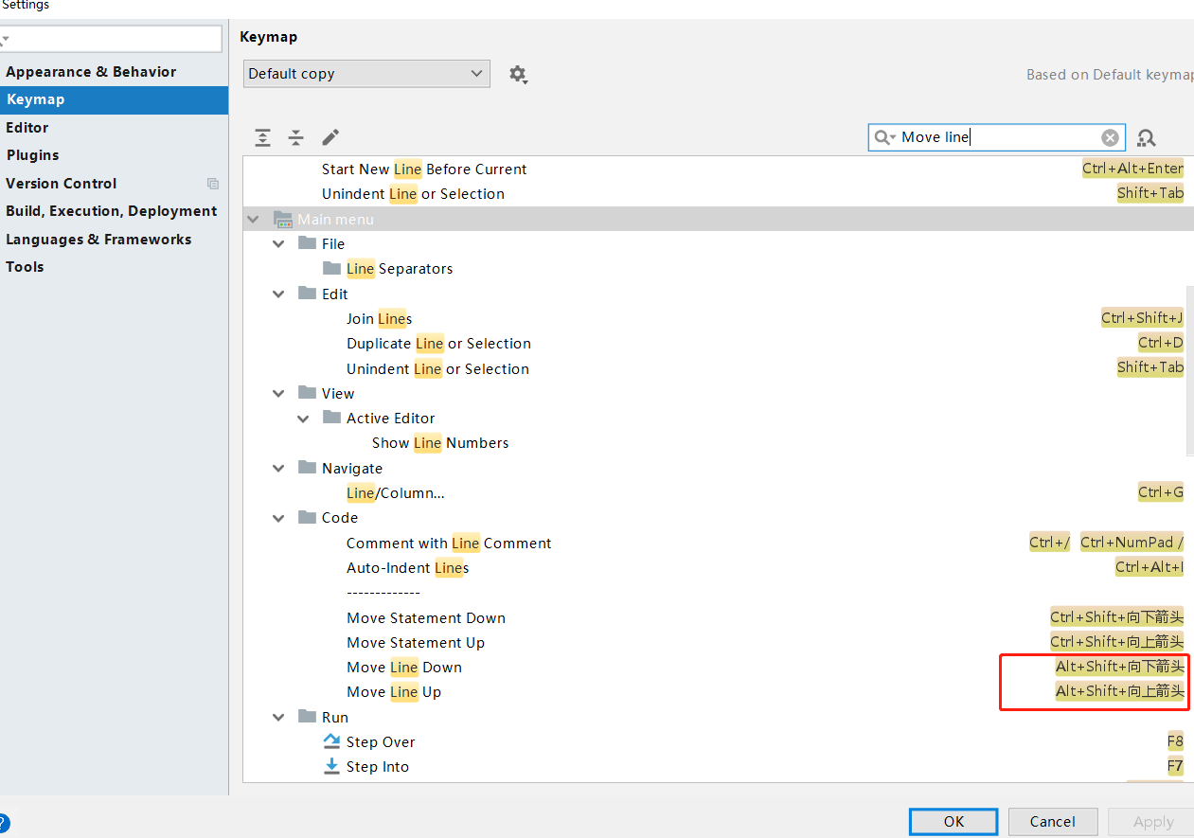This screenshot has height=838, width=1194.
Task: Open the Default copy keymap dropdown
Action: click(366, 74)
